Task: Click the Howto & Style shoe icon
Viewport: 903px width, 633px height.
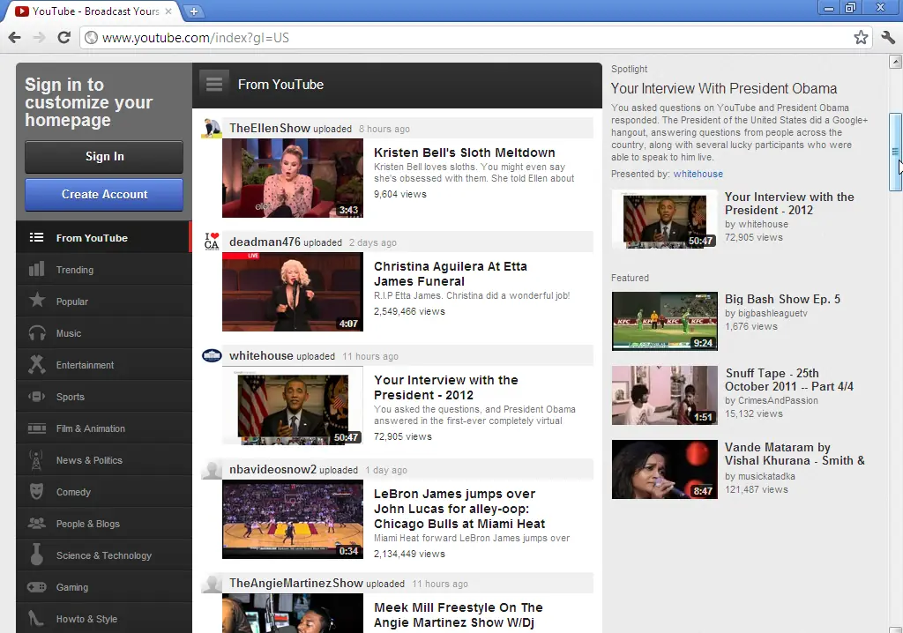Action: pyautogui.click(x=35, y=618)
